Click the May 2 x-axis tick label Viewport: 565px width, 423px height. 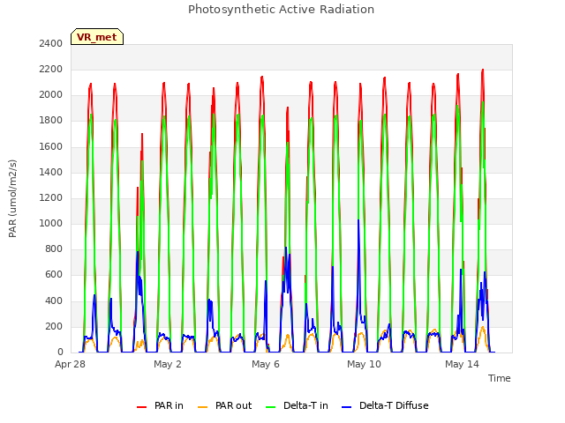168,364
